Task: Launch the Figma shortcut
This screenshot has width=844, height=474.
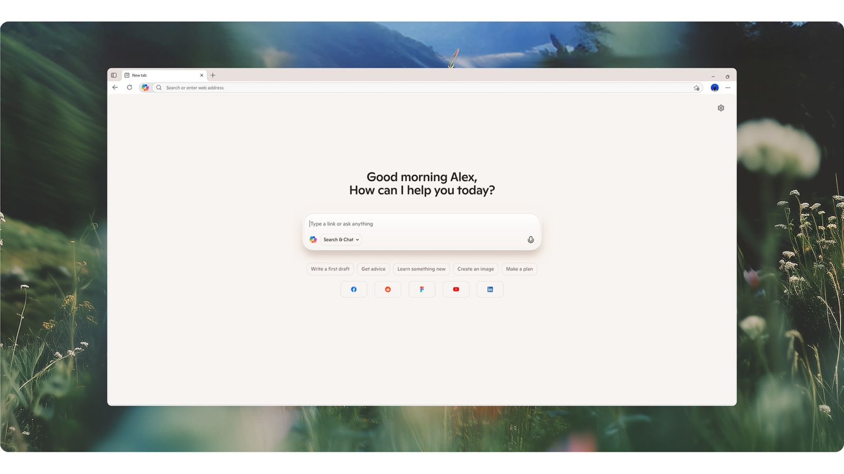Action: tap(421, 289)
